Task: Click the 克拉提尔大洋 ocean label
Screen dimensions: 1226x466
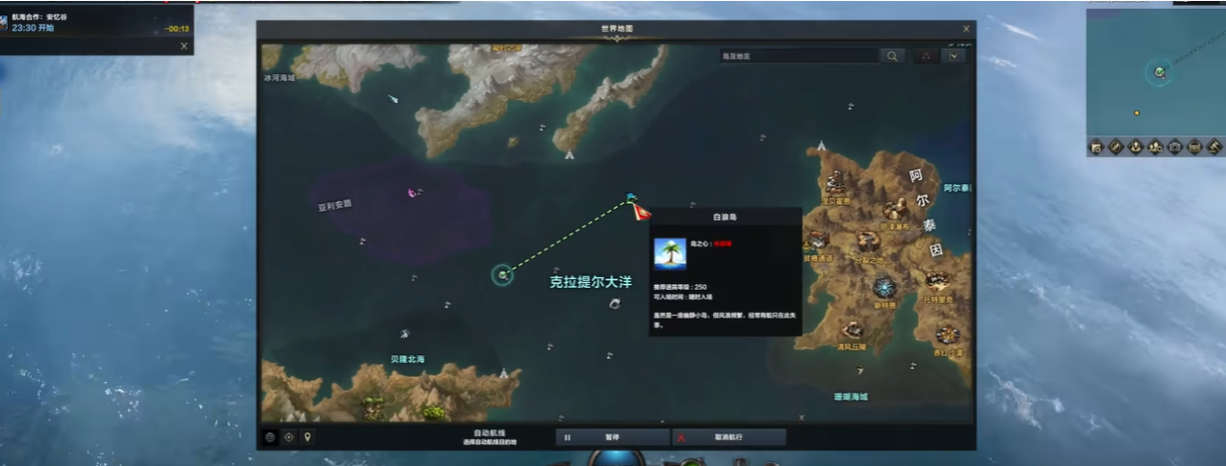Action: coord(591,282)
